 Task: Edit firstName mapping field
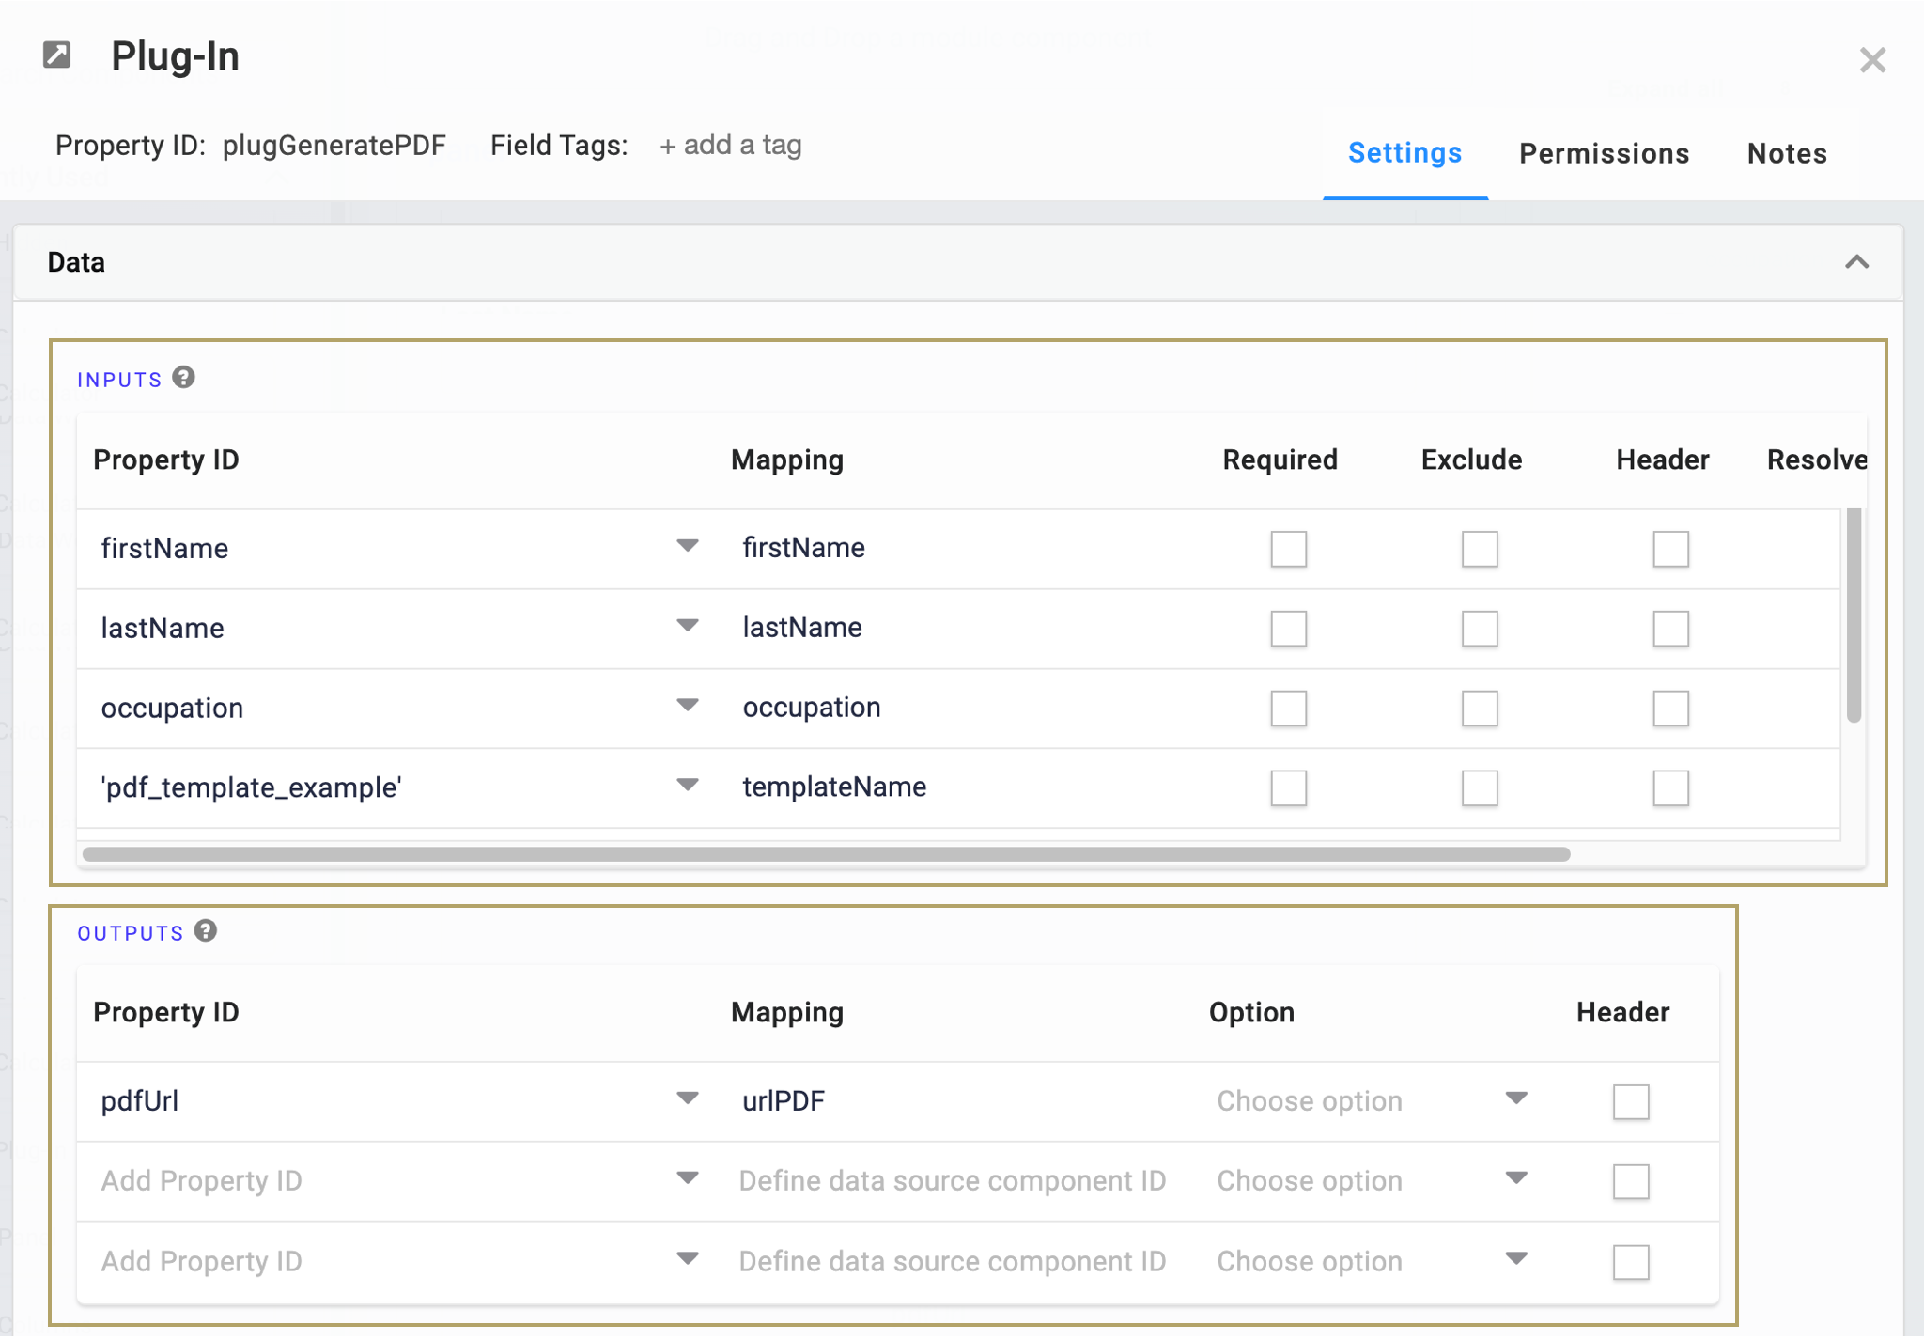[x=963, y=548]
